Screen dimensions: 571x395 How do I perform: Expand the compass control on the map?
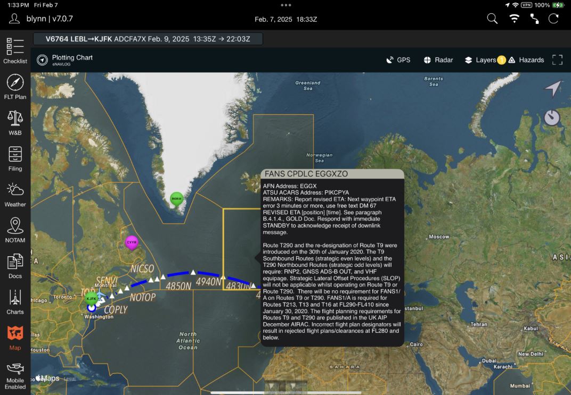pyautogui.click(x=552, y=89)
